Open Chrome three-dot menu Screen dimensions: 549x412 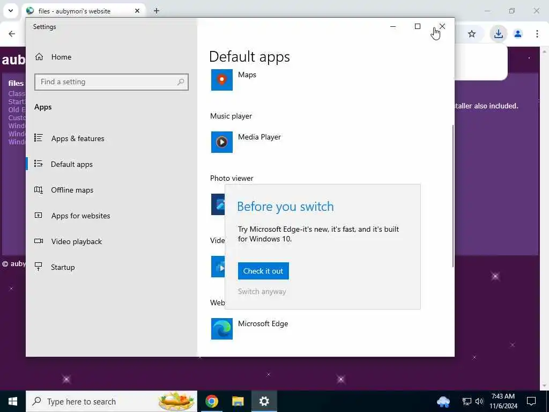pos(537,34)
